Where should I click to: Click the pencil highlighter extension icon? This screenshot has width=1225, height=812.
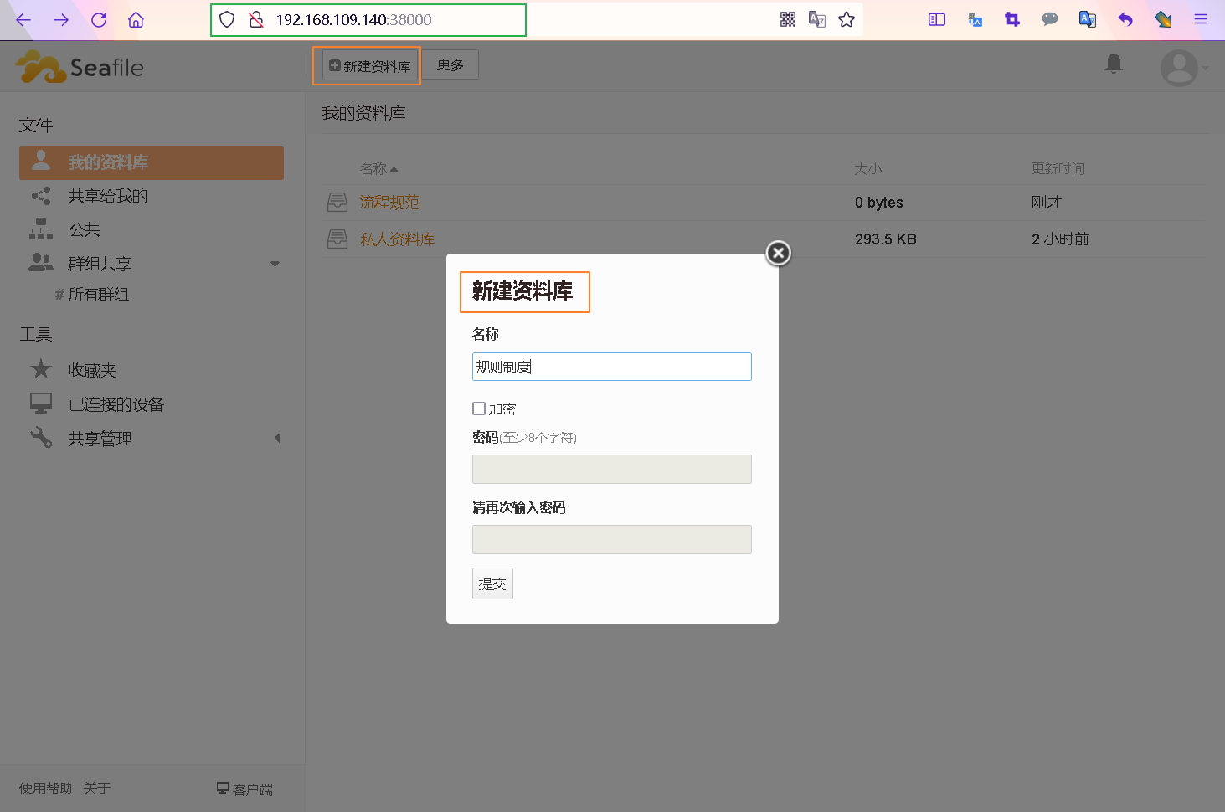click(x=1163, y=19)
